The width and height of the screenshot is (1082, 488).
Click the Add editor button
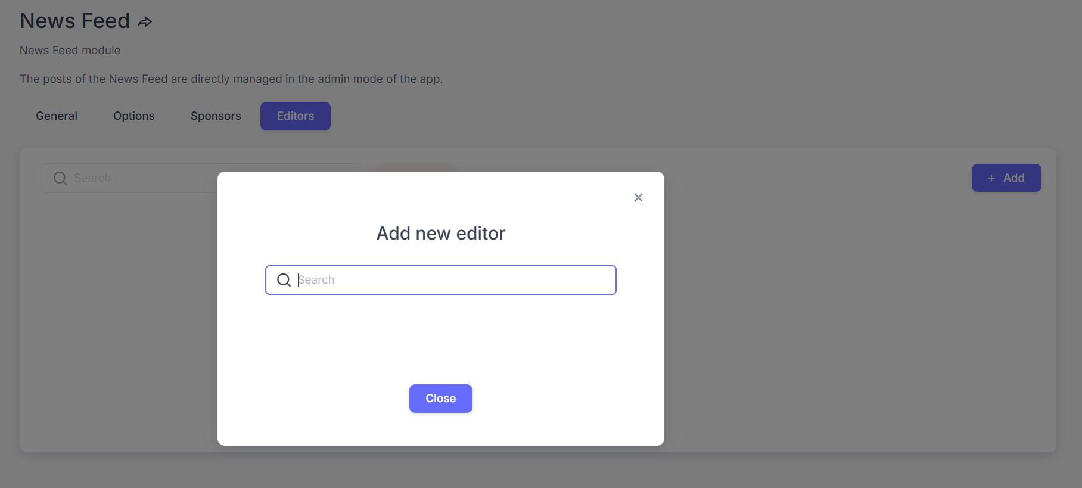(1006, 178)
